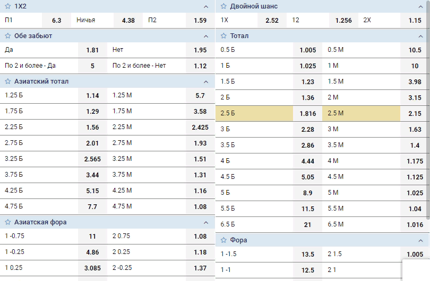Screen dimensions: 430x281
Task: Choose highlighted 2.5 Б odds 1.816
Action: click(x=308, y=114)
